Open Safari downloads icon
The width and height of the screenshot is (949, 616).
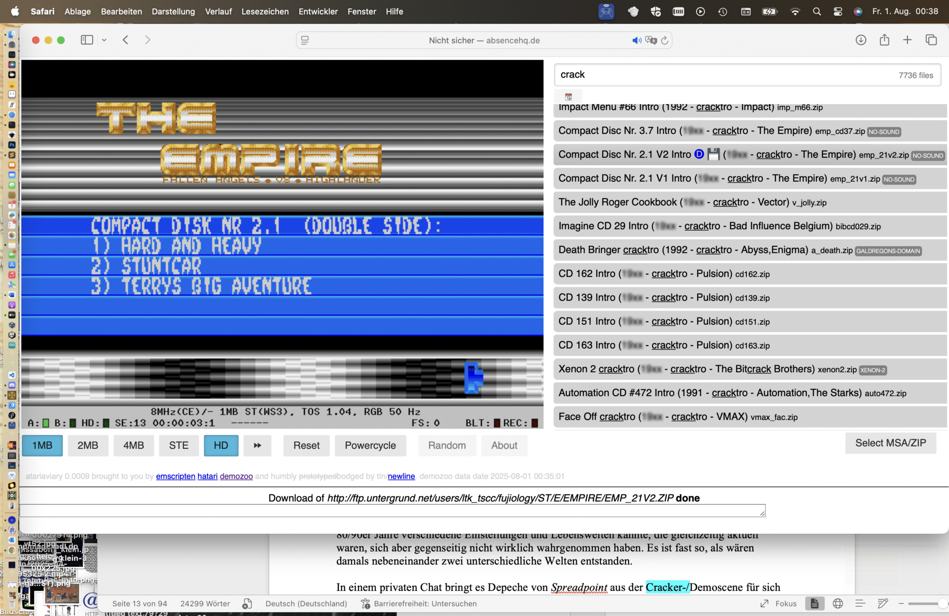click(860, 40)
